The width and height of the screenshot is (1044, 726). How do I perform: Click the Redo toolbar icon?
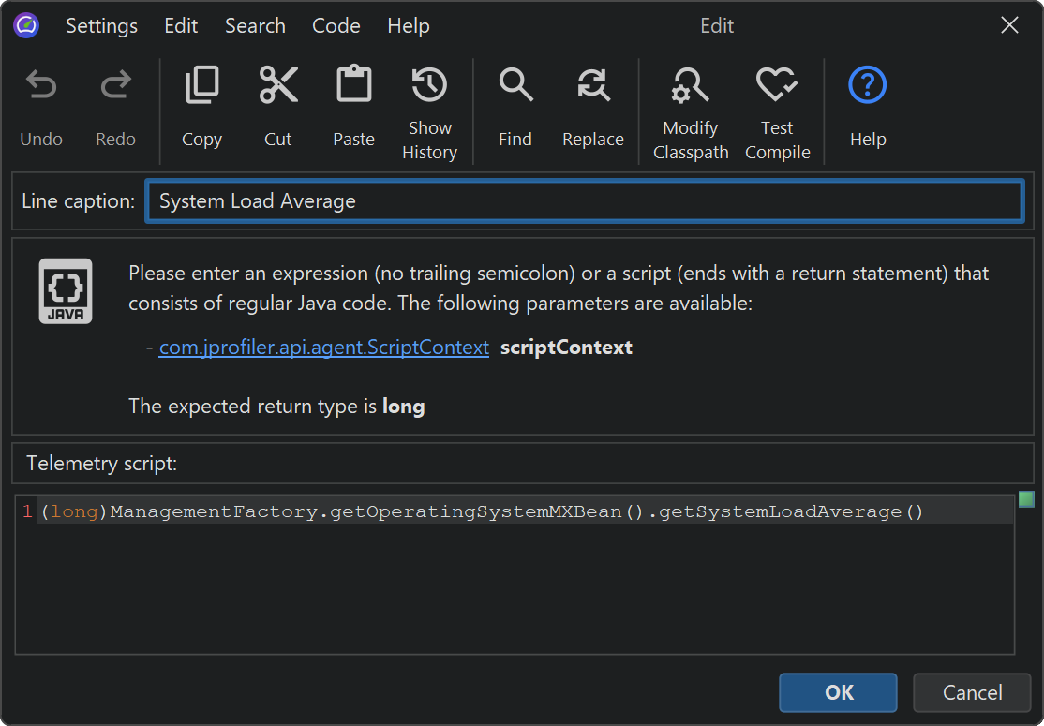[115, 87]
